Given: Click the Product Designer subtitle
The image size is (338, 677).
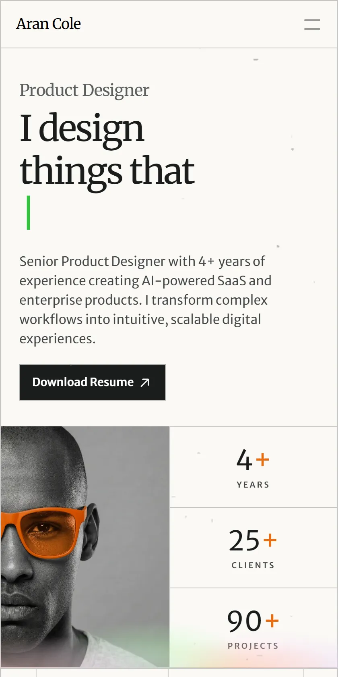Looking at the screenshot, I should click(x=84, y=90).
